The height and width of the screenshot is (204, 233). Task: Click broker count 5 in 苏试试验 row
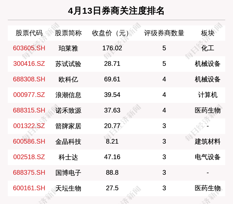[x=164, y=64]
